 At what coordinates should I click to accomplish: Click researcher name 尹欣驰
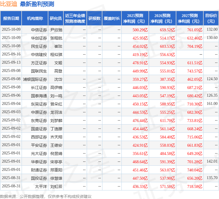(x=56, y=30)
